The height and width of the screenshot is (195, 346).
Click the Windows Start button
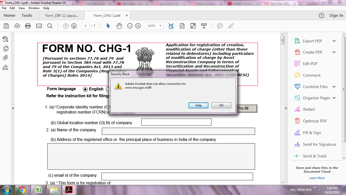7,190
